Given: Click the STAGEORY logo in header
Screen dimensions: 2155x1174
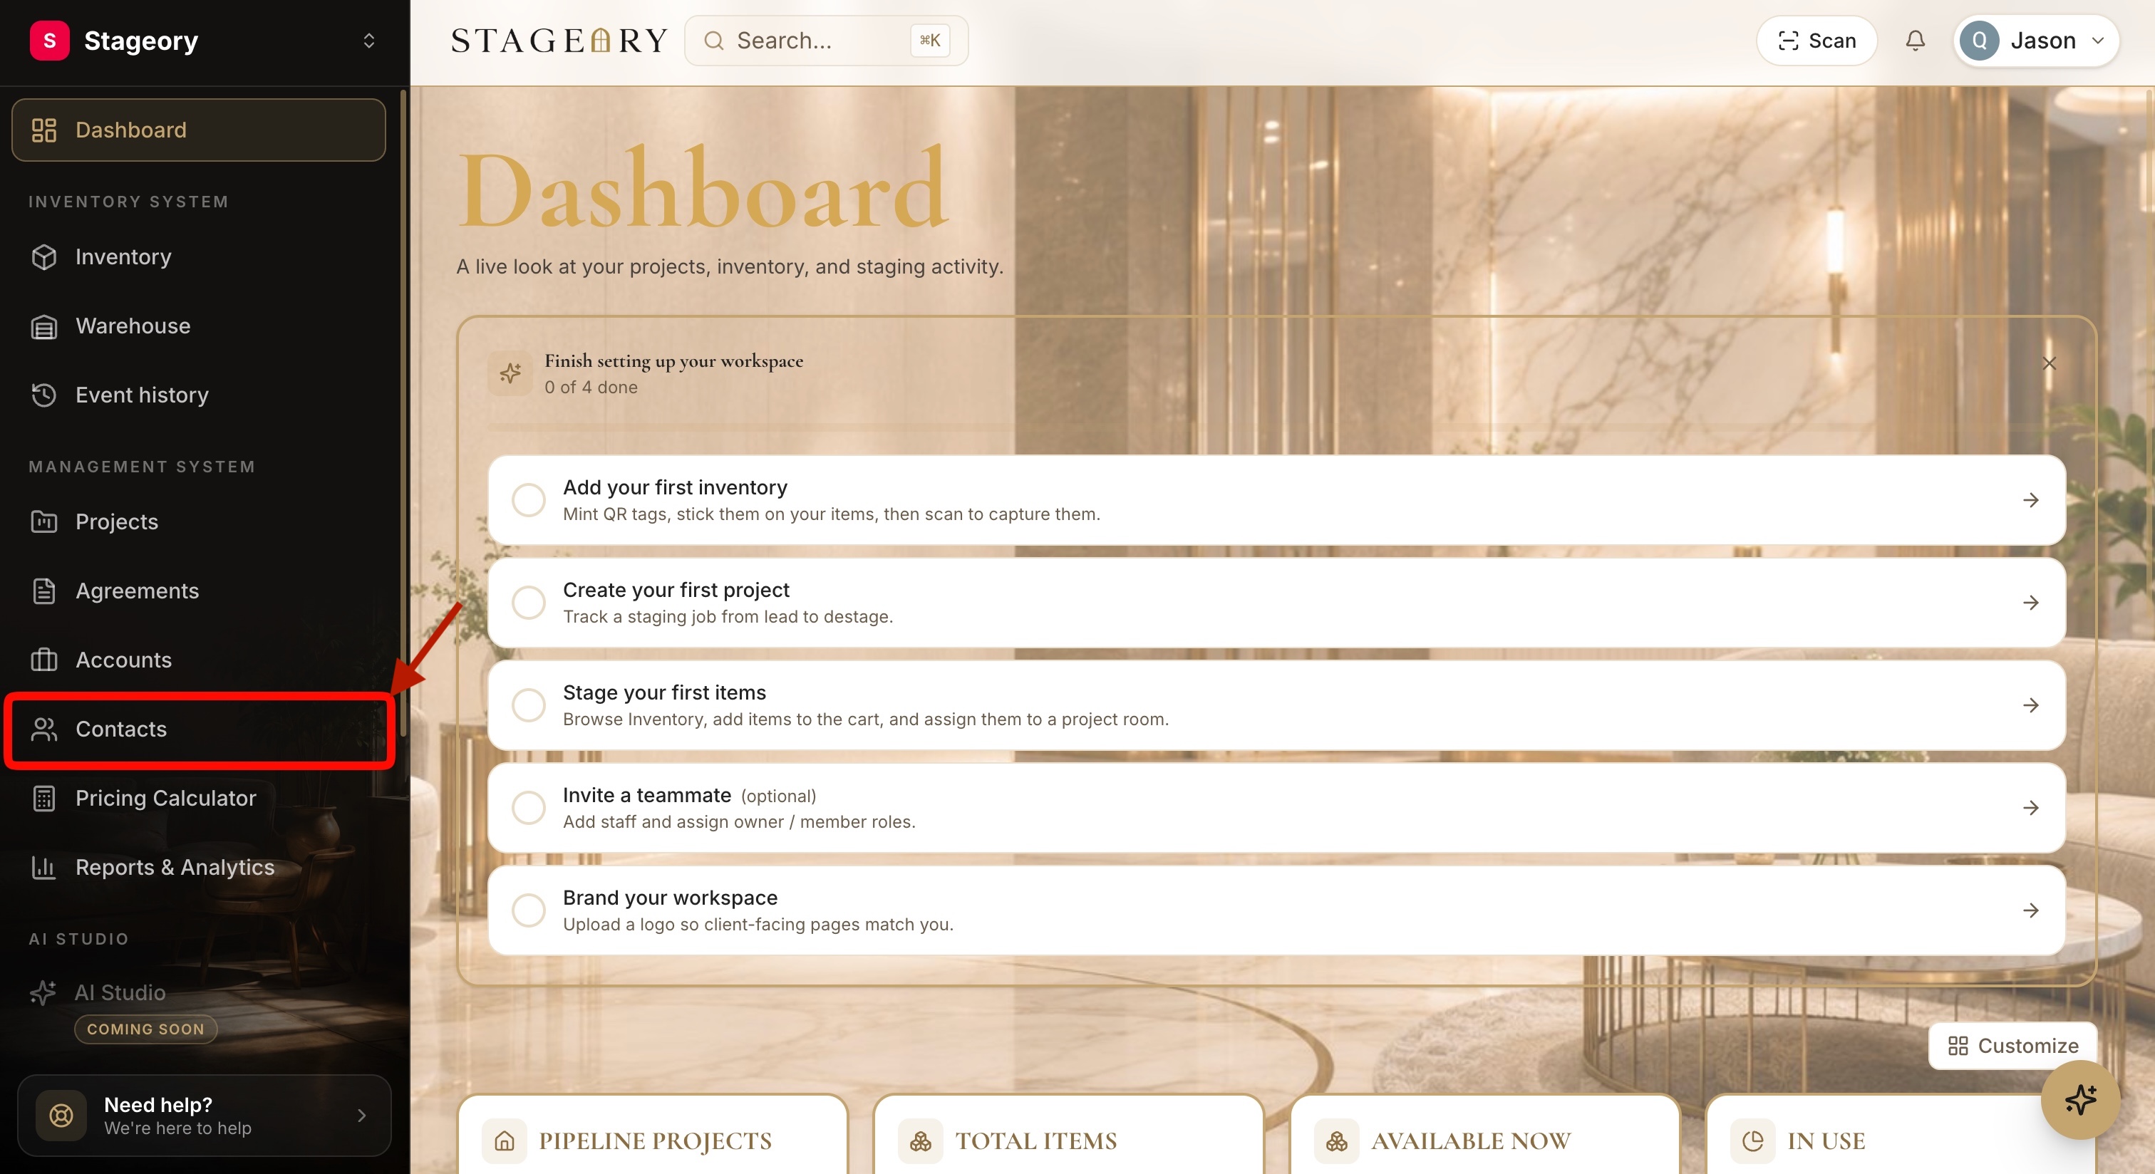Looking at the screenshot, I should pyautogui.click(x=559, y=40).
